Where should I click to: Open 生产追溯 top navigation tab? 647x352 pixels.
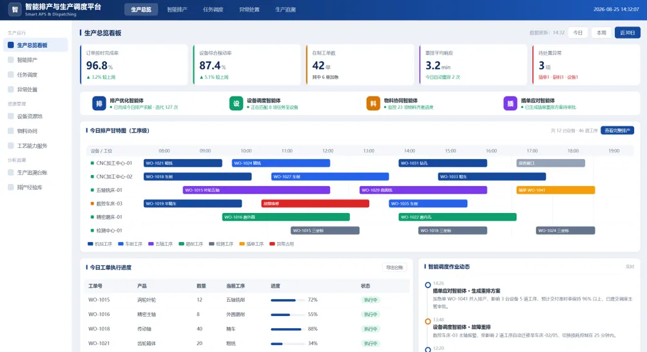[x=285, y=10]
